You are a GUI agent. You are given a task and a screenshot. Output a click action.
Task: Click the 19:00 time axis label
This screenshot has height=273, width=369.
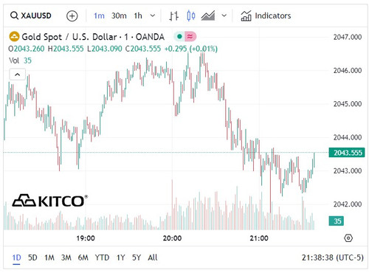point(86,238)
